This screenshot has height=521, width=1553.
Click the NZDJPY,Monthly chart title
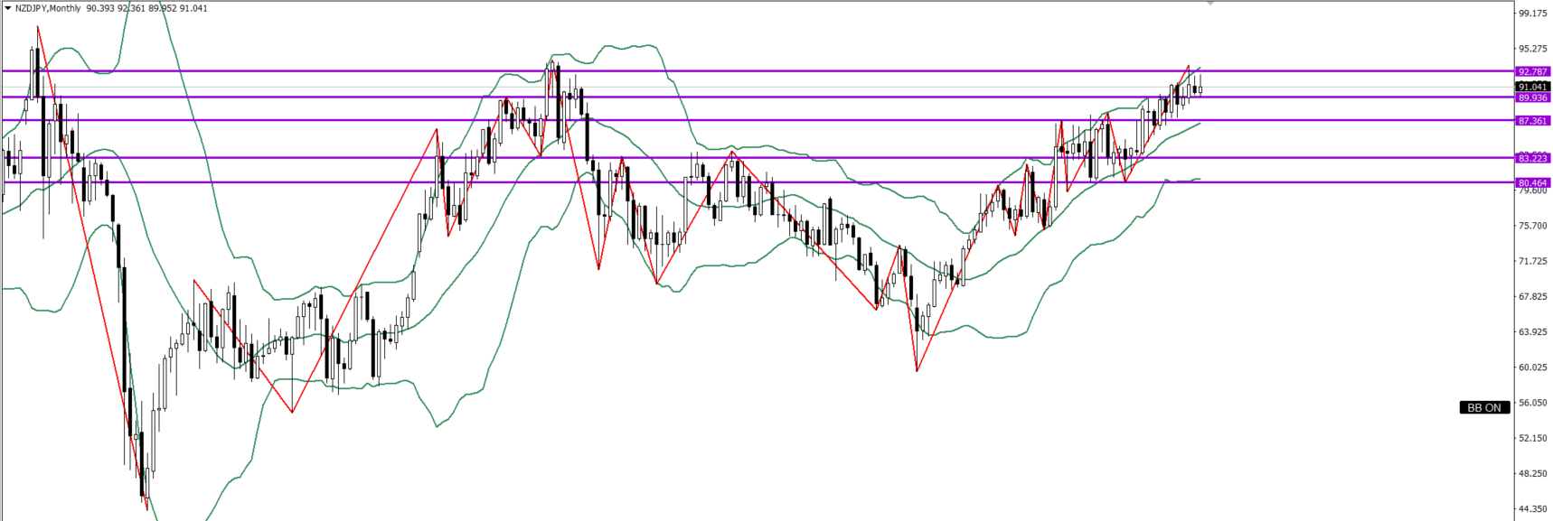coord(48,8)
